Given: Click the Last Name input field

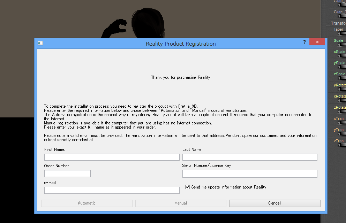Looking at the screenshot, I should tap(250, 157).
